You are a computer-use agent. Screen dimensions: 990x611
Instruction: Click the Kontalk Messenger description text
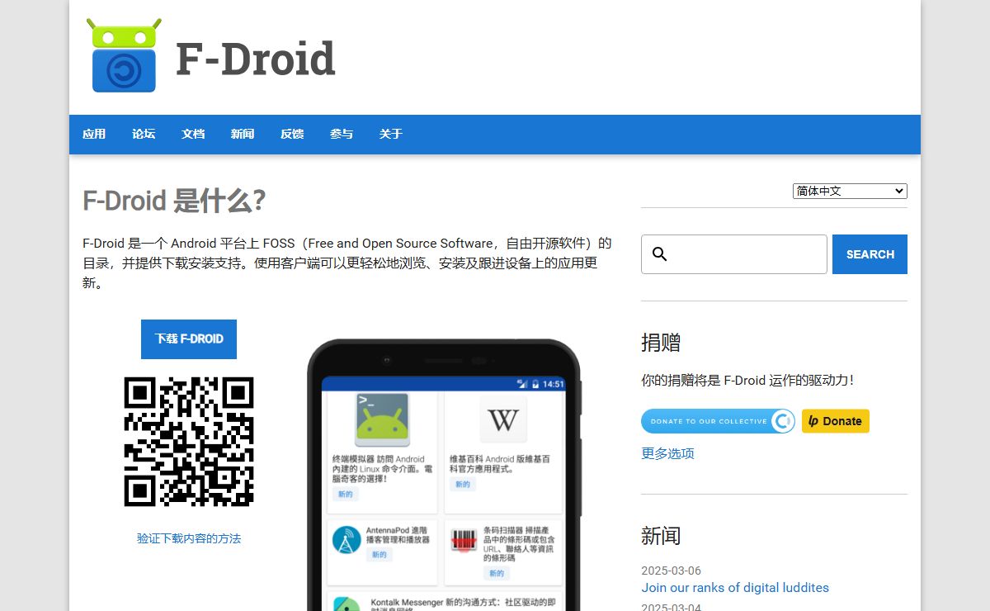463,606
